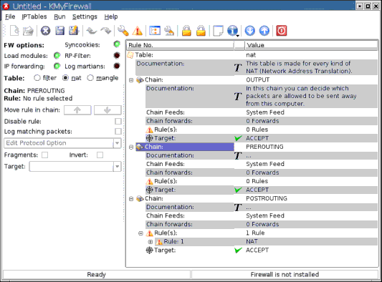Open the File menu
382x282 pixels.
pos(10,16)
